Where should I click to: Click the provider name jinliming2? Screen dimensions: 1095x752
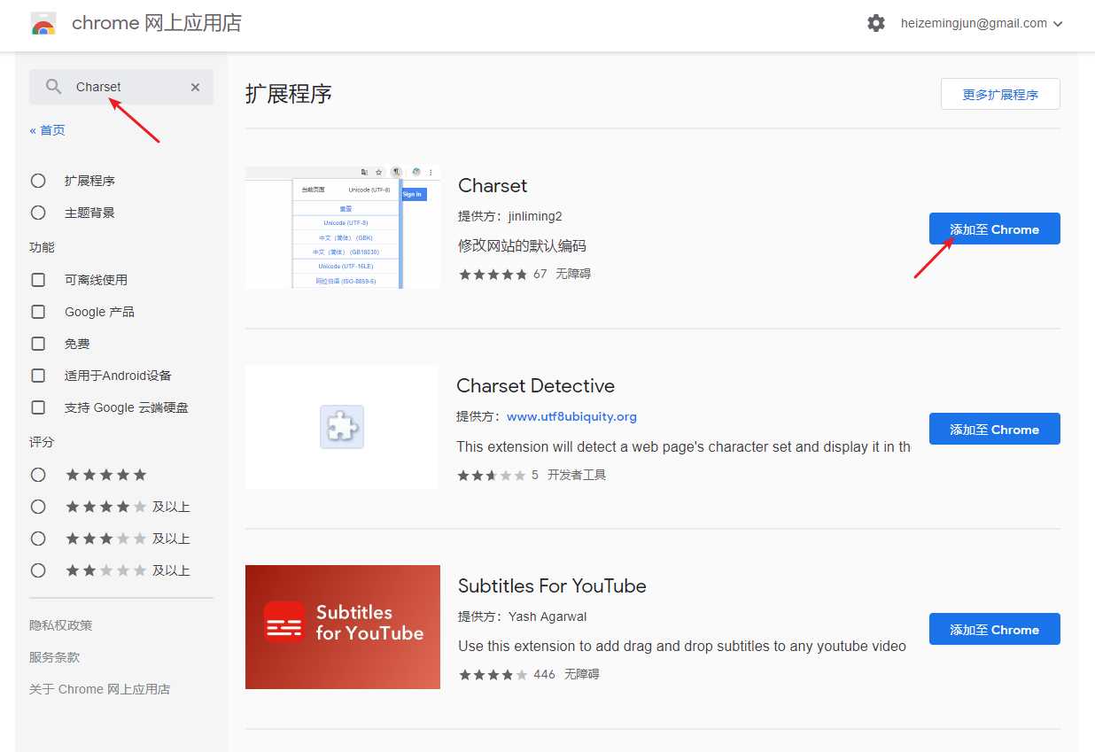[x=535, y=216]
